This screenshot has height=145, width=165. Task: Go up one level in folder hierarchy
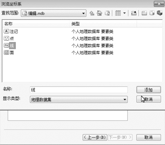92,13
